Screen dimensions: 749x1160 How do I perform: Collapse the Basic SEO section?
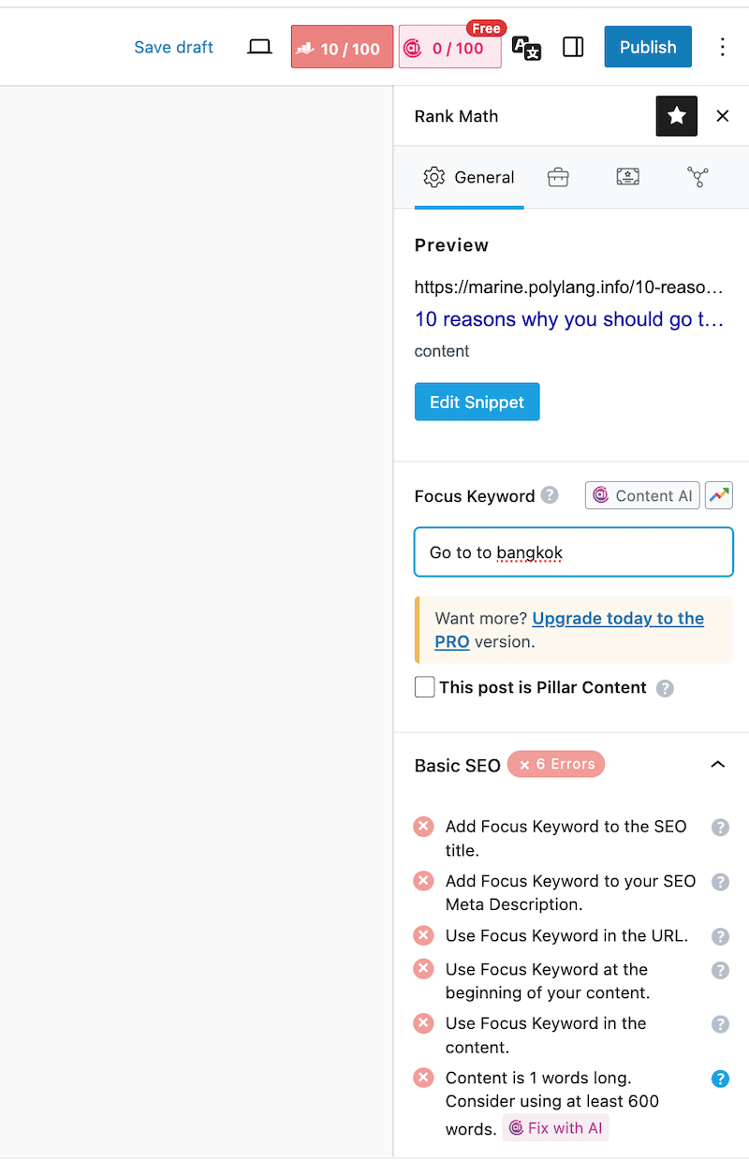point(718,765)
